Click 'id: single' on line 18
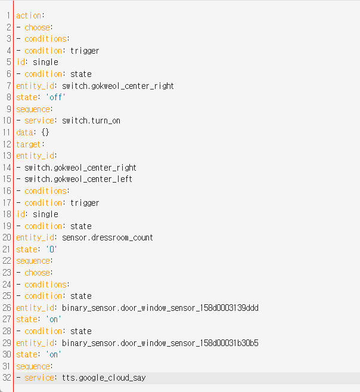The width and height of the screenshot is (360, 392). click(37, 214)
